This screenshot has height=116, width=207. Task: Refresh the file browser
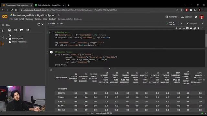[x=16, y=30]
